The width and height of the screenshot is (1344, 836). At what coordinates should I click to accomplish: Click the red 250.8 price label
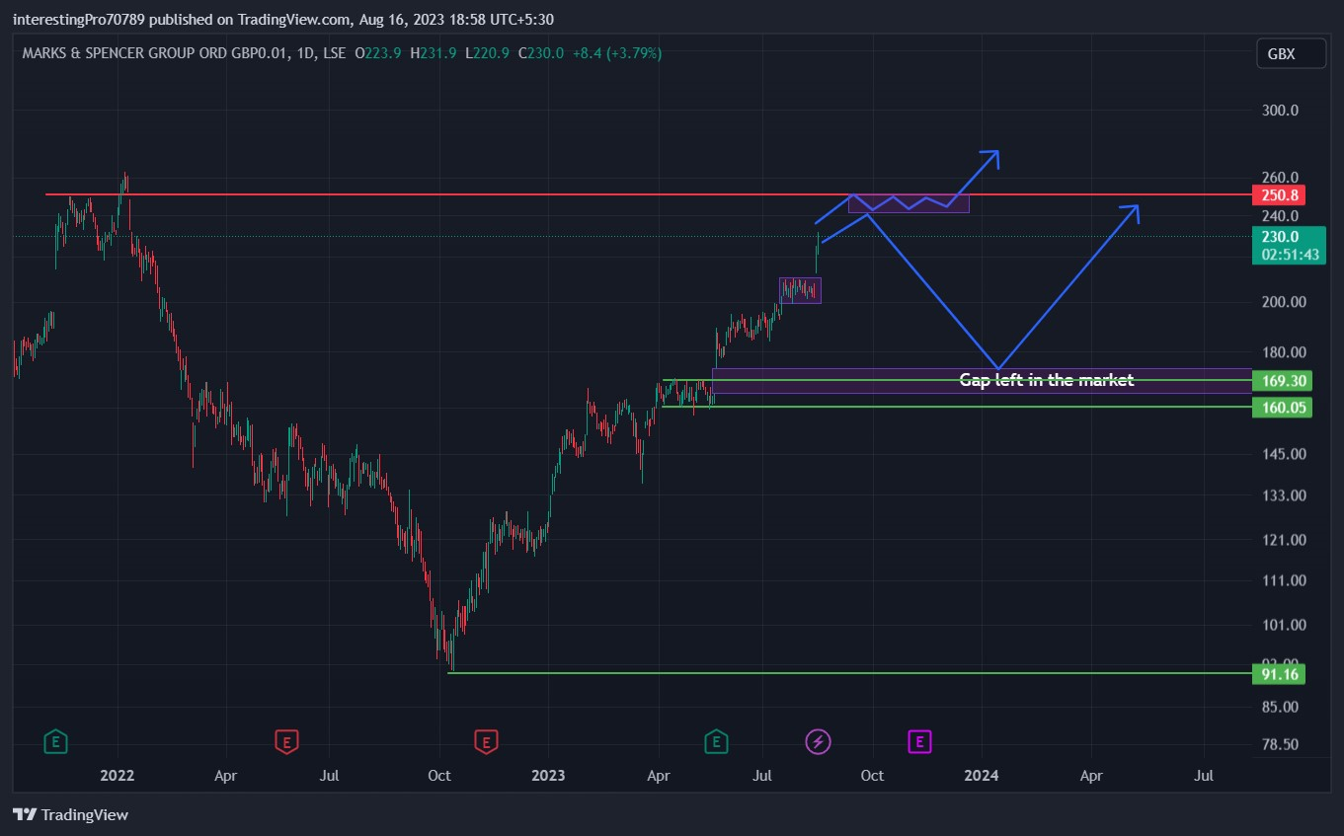click(x=1279, y=195)
